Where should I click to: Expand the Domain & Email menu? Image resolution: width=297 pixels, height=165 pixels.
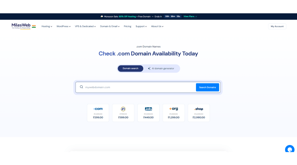[110, 26]
